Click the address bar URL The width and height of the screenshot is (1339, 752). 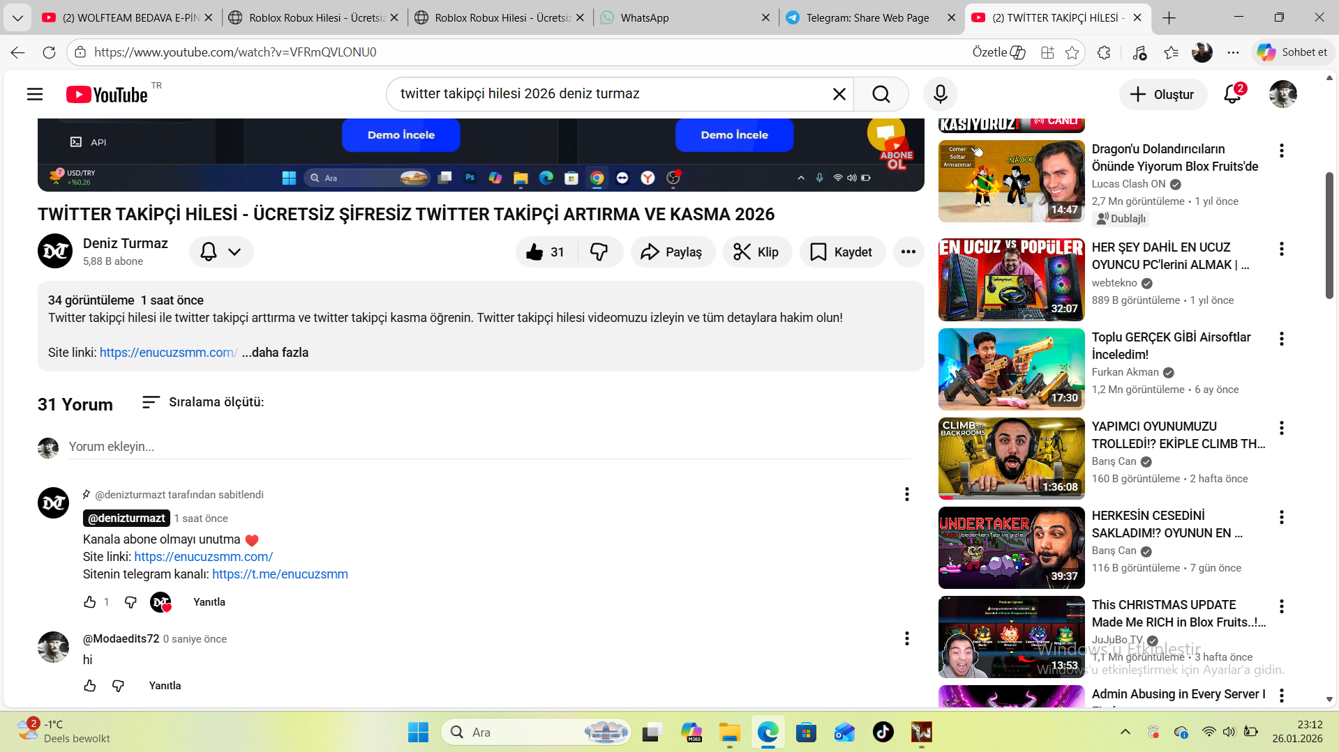pyautogui.click(x=235, y=52)
